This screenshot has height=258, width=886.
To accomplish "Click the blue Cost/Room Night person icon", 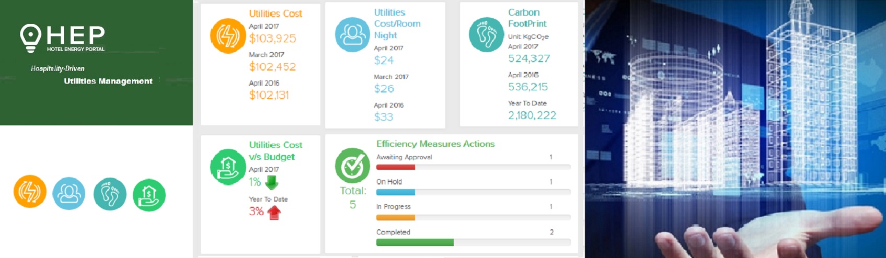I will [353, 34].
